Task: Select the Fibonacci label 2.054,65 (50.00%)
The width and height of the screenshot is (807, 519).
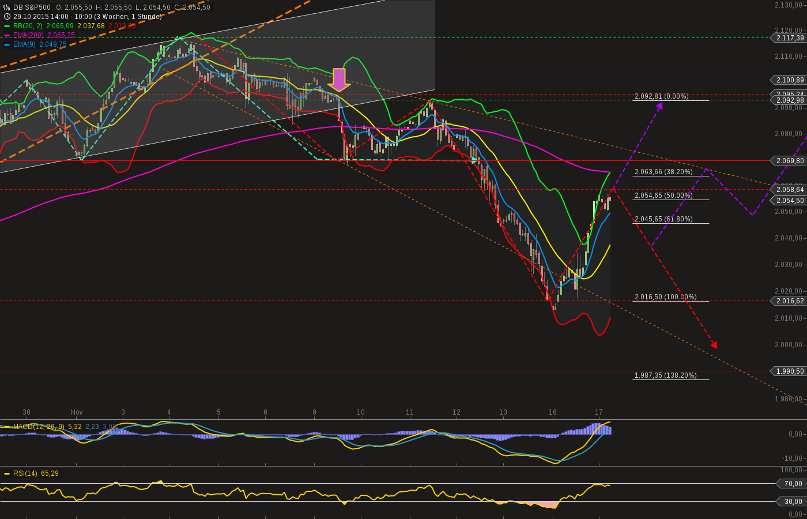Action: pyautogui.click(x=663, y=195)
